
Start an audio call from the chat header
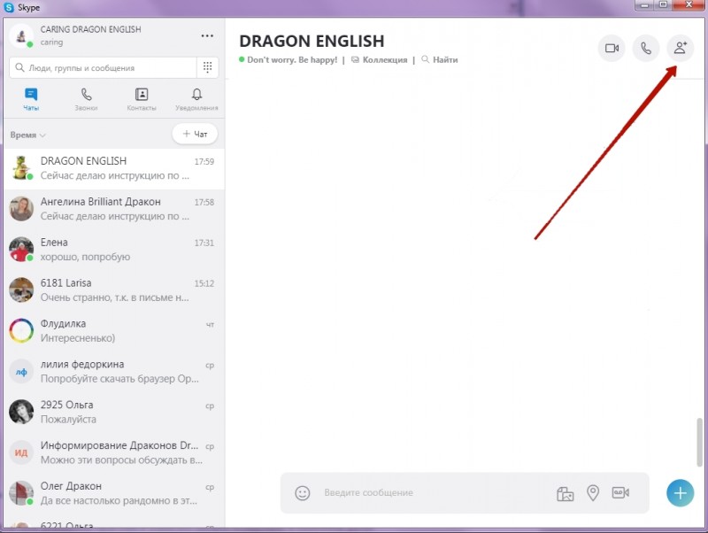coord(646,48)
